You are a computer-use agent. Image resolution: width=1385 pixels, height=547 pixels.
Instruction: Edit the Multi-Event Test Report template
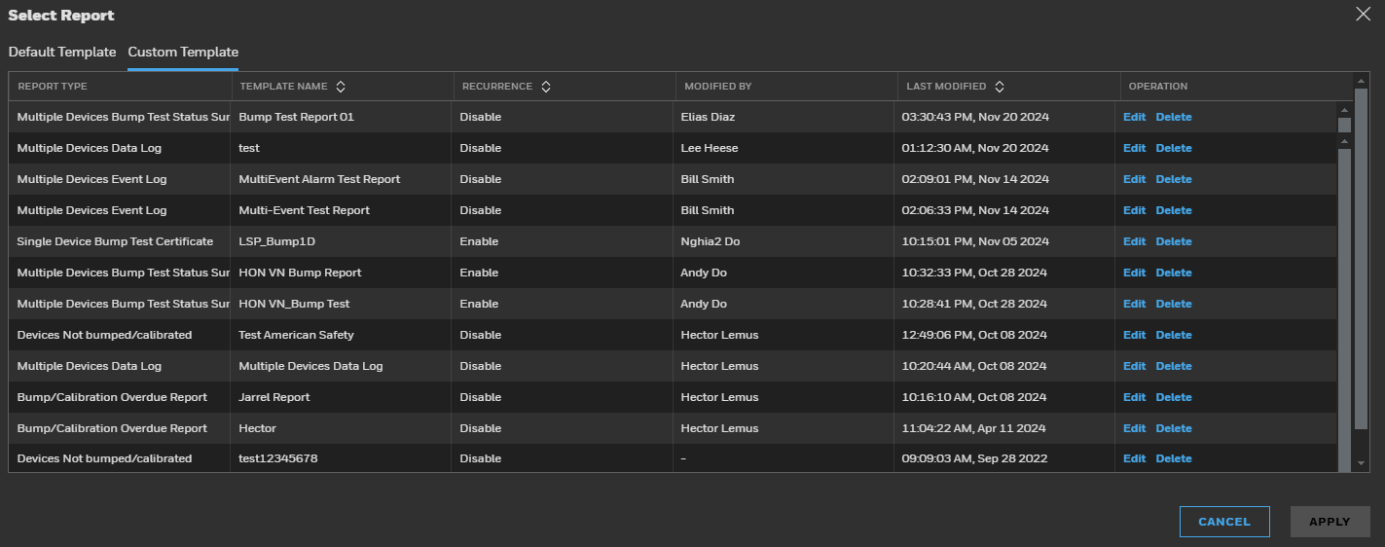1134,210
